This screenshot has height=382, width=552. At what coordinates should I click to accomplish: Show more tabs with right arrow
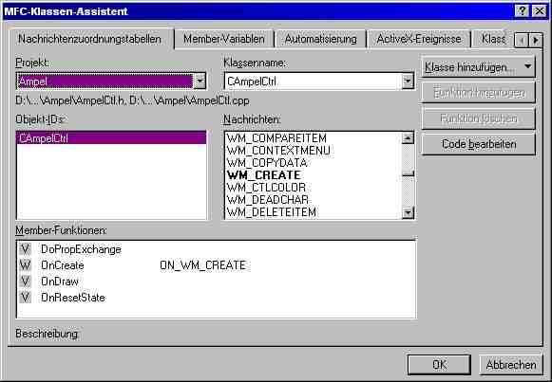click(536, 41)
